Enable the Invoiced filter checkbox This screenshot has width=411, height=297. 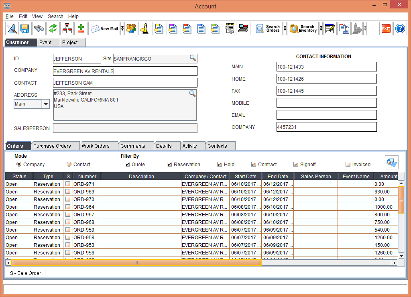(x=348, y=164)
